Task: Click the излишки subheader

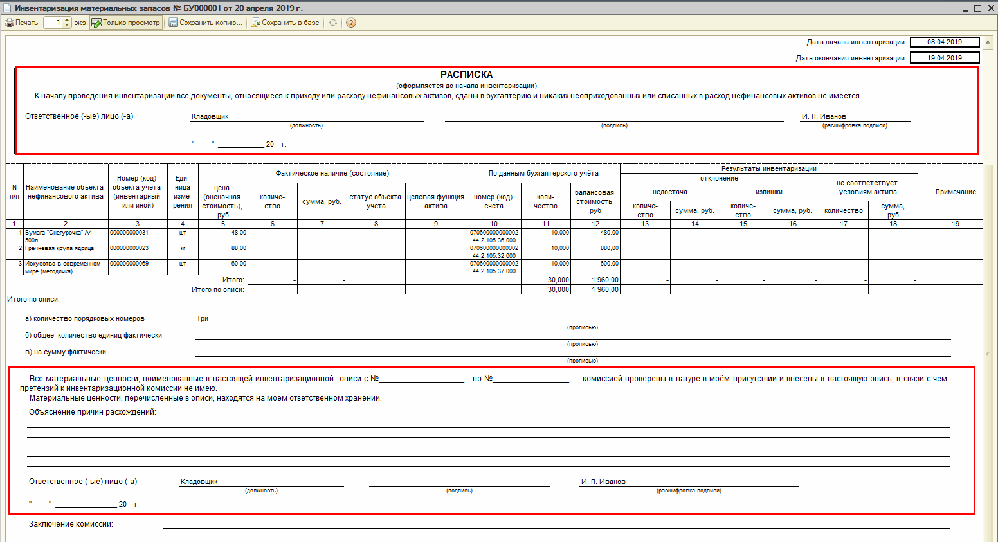Action: coord(769,192)
